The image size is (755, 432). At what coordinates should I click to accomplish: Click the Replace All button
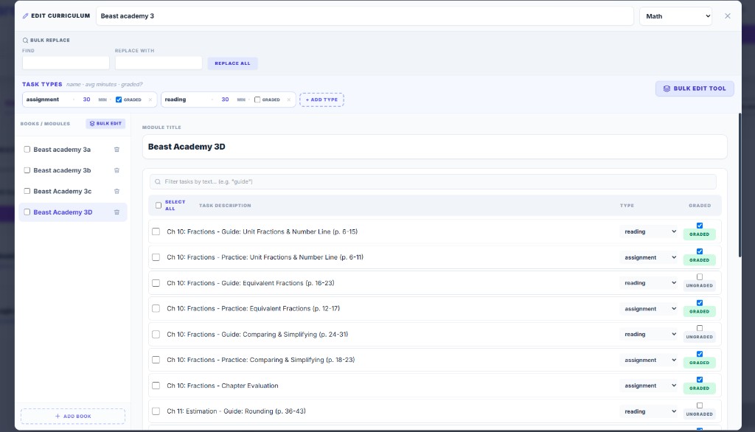(x=232, y=63)
